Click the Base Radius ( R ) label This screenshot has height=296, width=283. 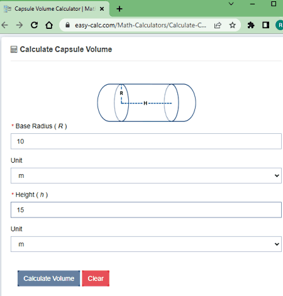[41, 126]
